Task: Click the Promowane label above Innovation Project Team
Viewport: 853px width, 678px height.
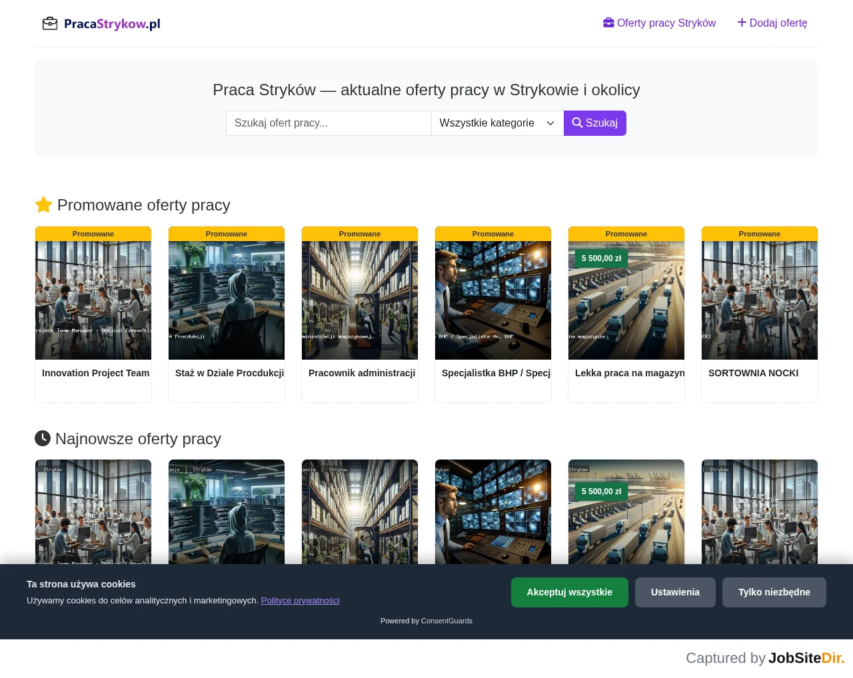Action: point(93,234)
